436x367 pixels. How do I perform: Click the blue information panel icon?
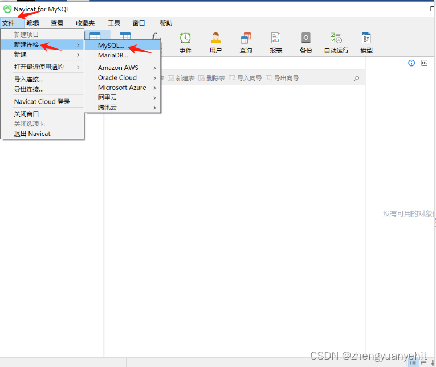click(x=411, y=63)
